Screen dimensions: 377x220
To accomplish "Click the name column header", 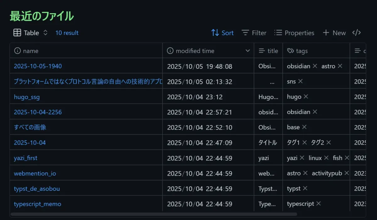I will click(x=86, y=51).
